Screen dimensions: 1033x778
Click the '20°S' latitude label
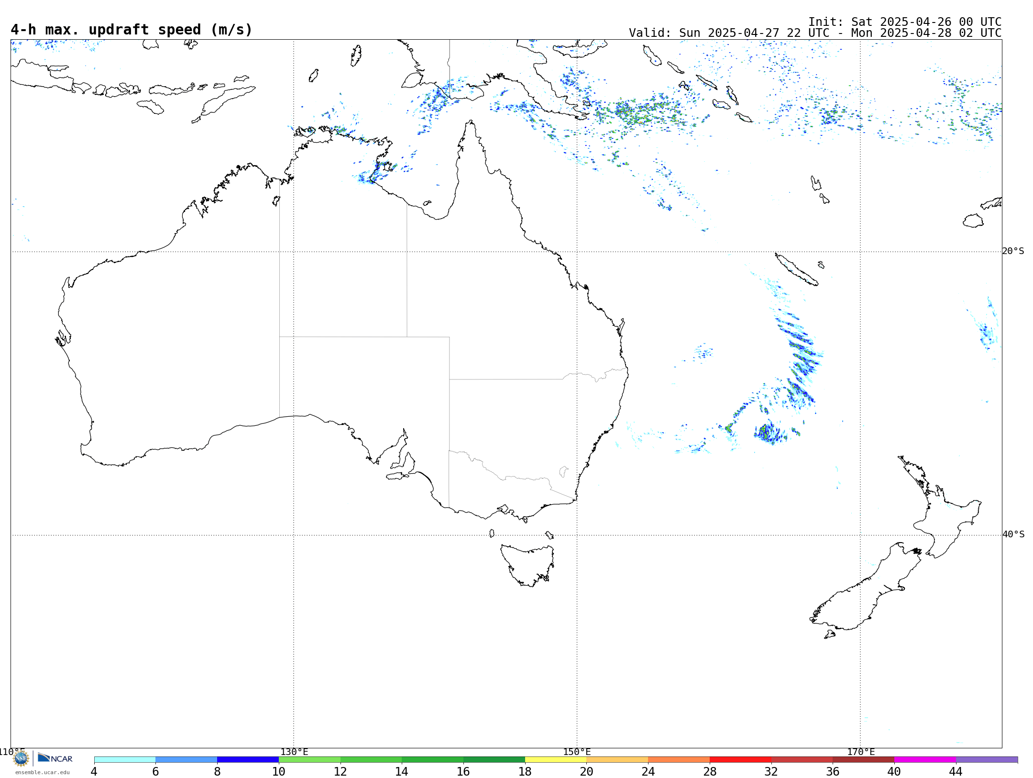click(1013, 251)
